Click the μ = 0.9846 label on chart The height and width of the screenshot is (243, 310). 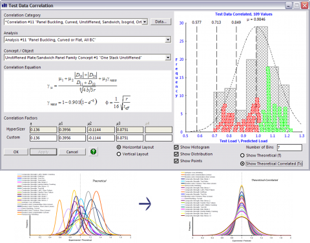tap(256, 19)
